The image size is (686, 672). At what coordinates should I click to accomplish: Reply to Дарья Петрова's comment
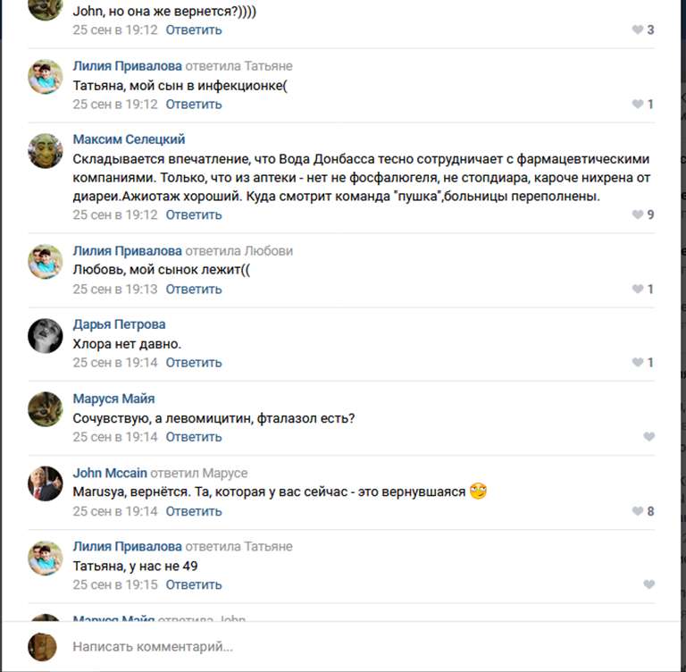pos(194,363)
